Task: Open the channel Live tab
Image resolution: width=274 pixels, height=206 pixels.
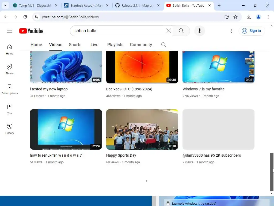Action: pos(94,45)
